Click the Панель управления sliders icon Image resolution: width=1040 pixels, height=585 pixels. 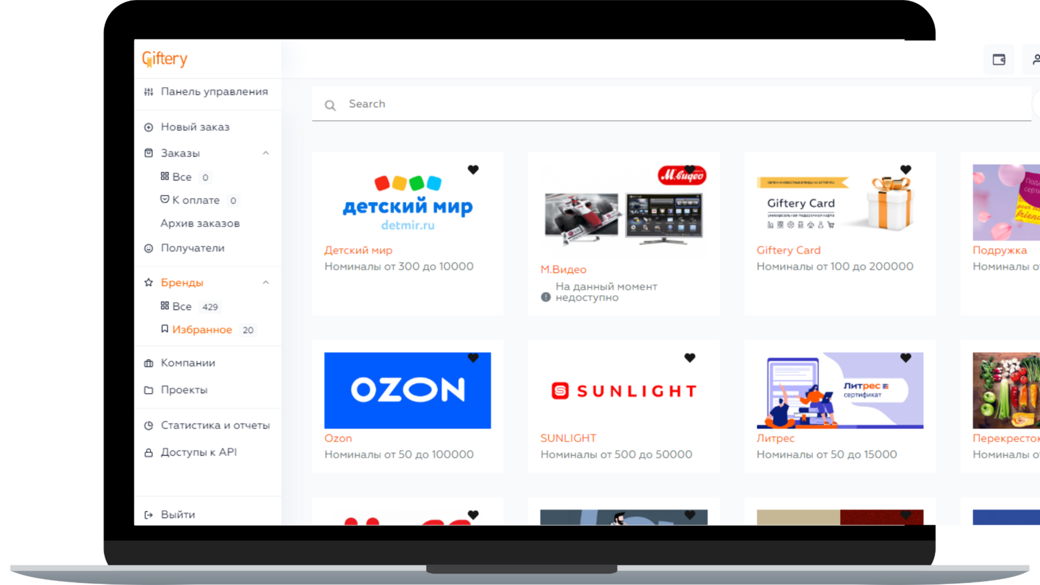point(149,92)
